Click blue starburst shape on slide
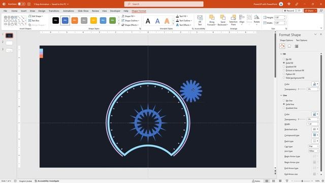Viewport: 325px width, 183px height. click(191, 91)
